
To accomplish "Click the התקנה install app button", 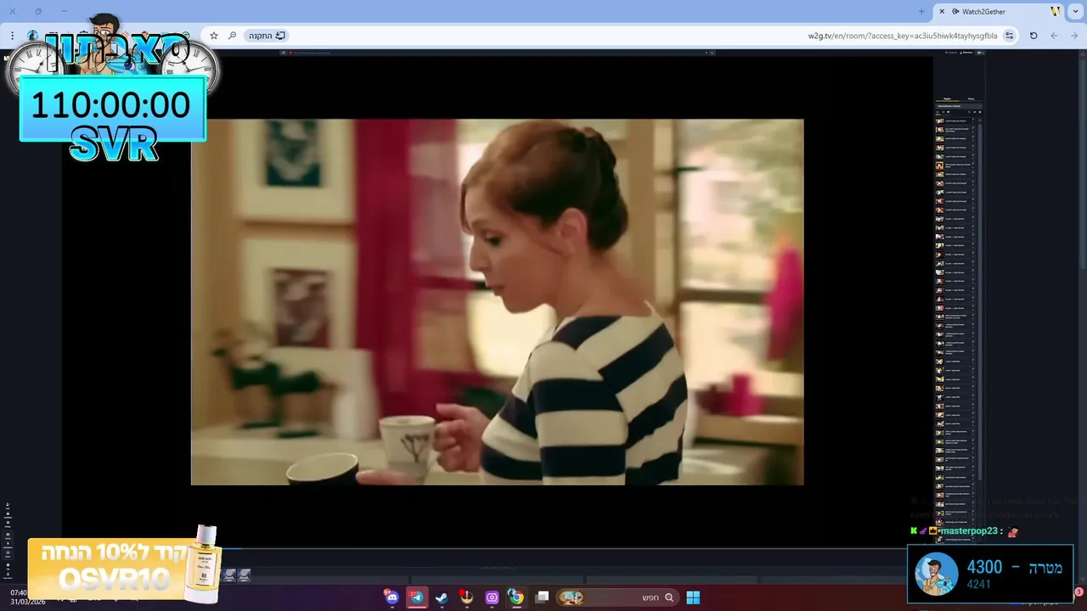I will pos(267,36).
